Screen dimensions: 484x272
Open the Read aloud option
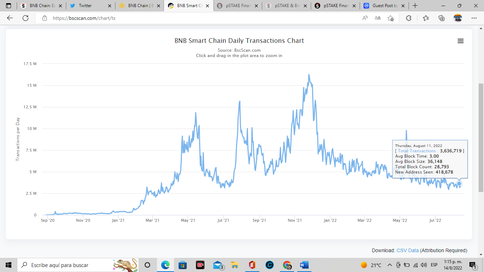(x=365, y=18)
